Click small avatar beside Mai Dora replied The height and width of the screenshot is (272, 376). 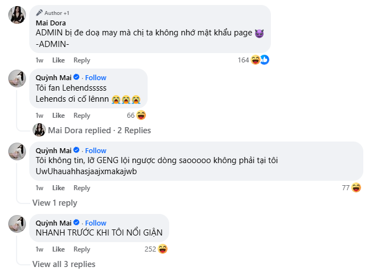(39, 130)
